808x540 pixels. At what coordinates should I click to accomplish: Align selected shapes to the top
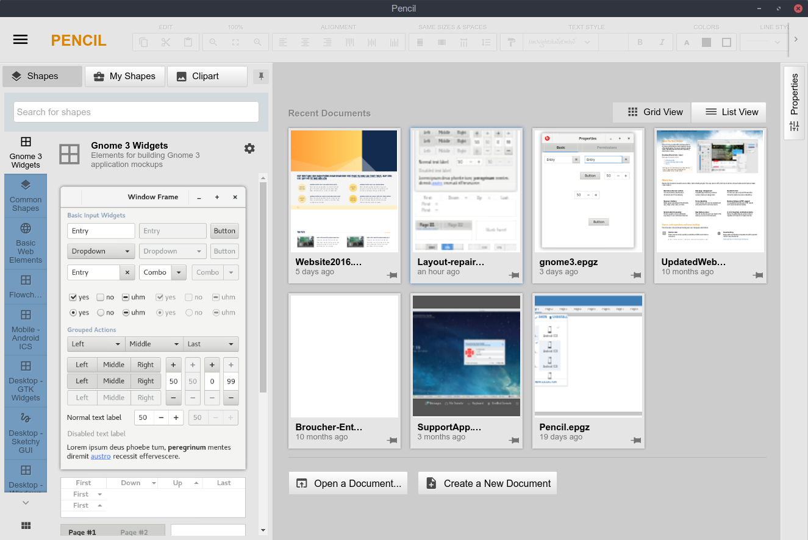(350, 42)
